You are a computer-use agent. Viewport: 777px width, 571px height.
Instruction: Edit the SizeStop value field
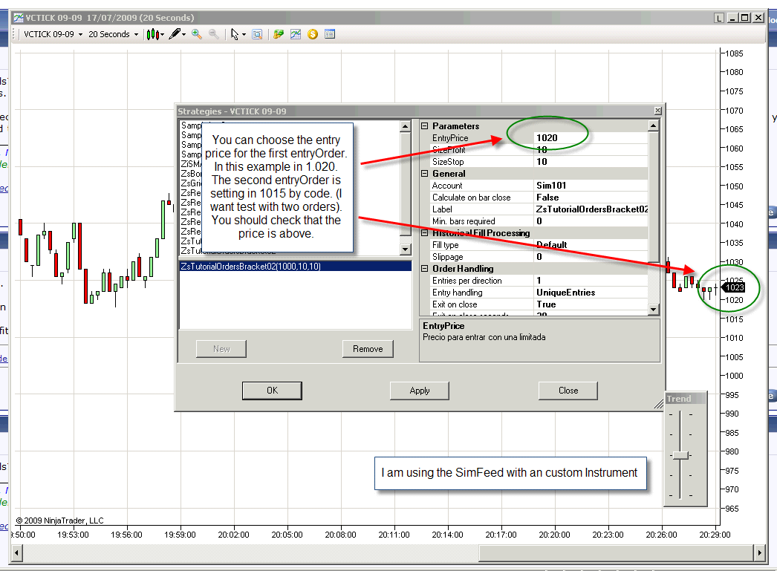pyautogui.click(x=591, y=161)
